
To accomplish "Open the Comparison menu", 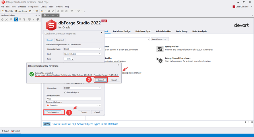I will pos(33,7).
